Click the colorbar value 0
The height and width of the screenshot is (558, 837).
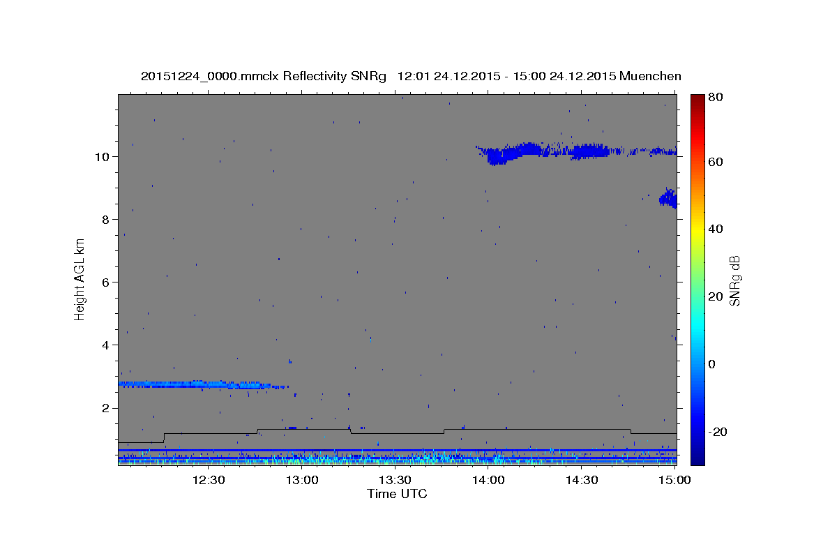[713, 363]
